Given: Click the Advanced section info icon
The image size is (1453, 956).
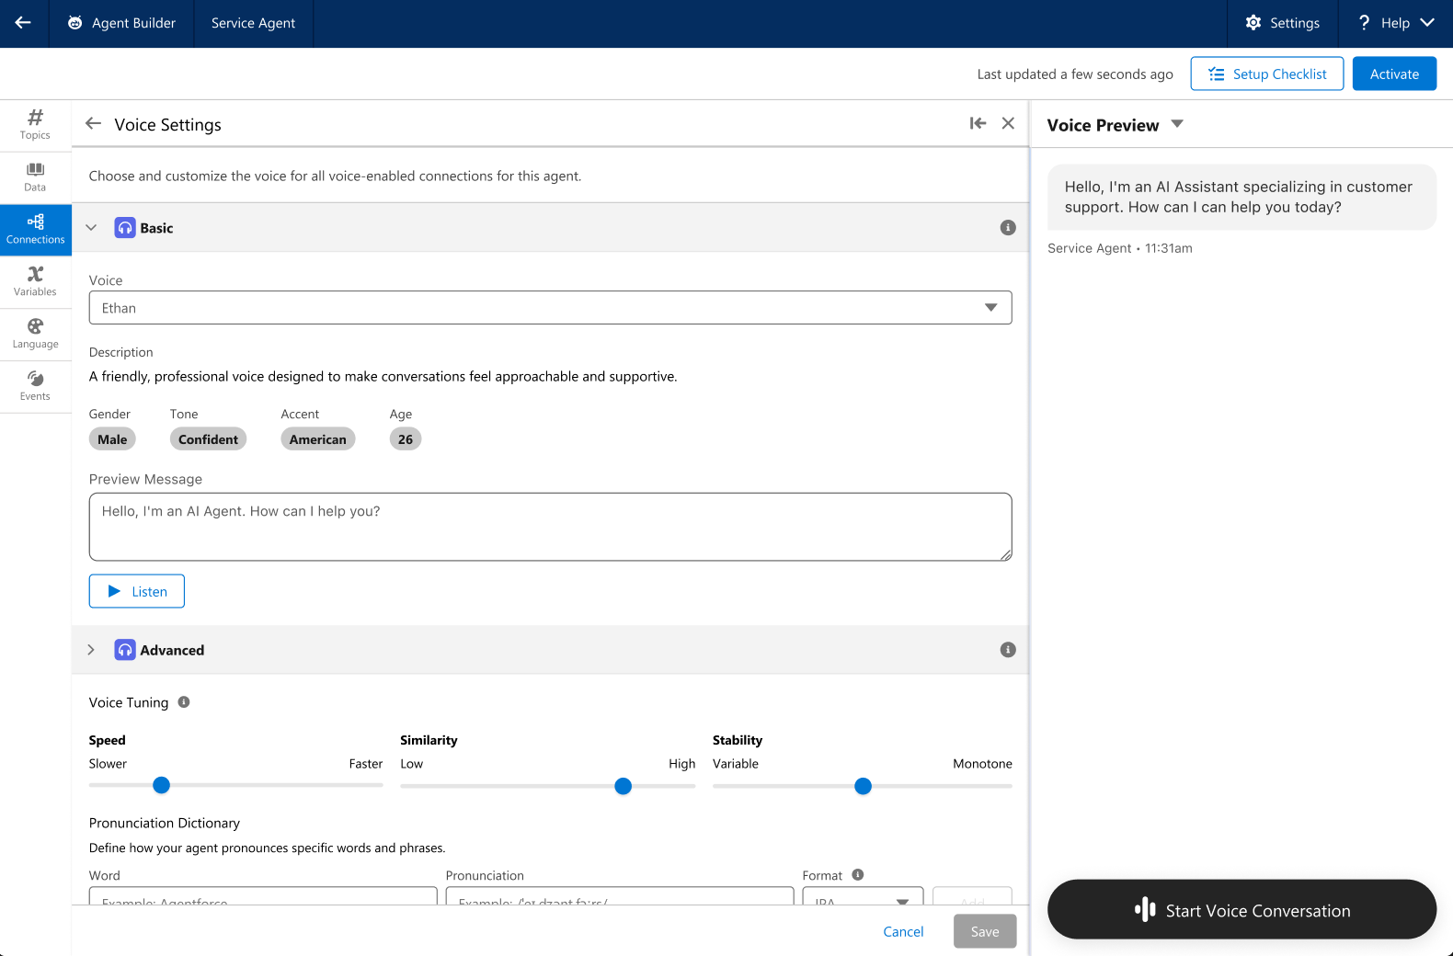Looking at the screenshot, I should pos(1008,650).
